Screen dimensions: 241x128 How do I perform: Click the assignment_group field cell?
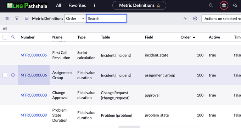coord(160,75)
